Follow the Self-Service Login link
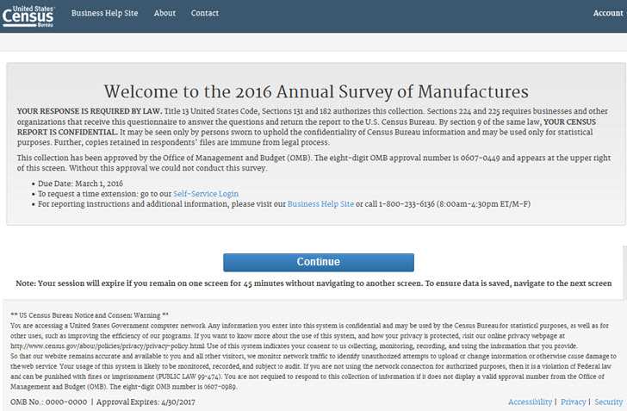627x411 pixels. pyautogui.click(x=206, y=194)
